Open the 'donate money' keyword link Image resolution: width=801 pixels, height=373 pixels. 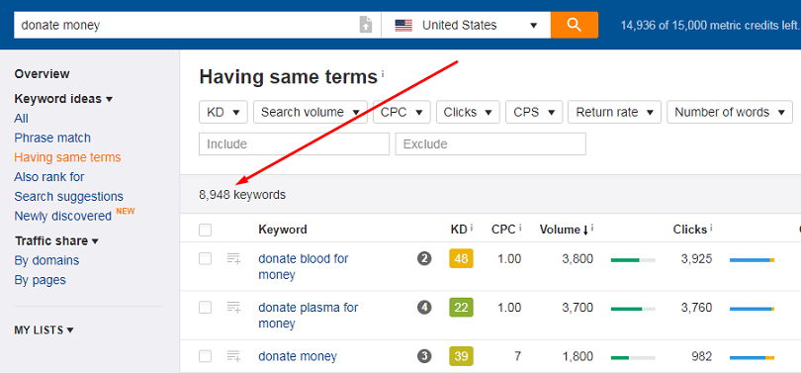point(298,356)
